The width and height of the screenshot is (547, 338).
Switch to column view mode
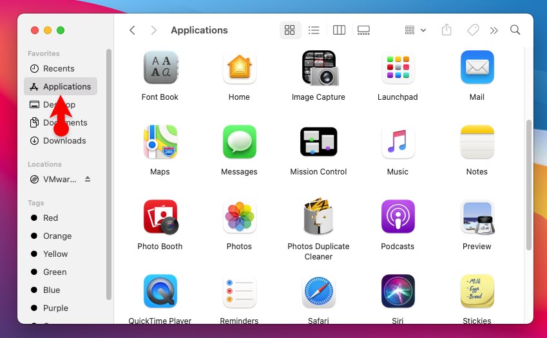(x=339, y=30)
